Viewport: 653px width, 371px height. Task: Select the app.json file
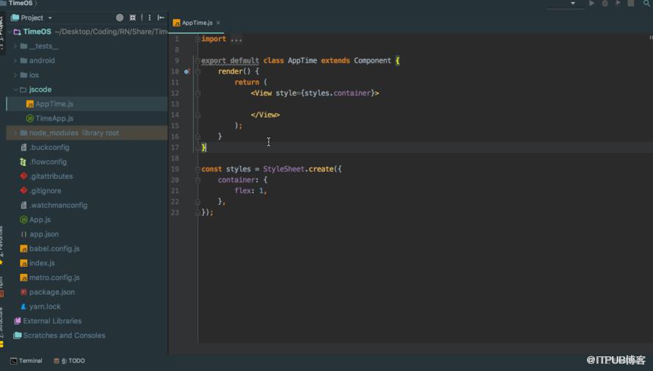44,234
